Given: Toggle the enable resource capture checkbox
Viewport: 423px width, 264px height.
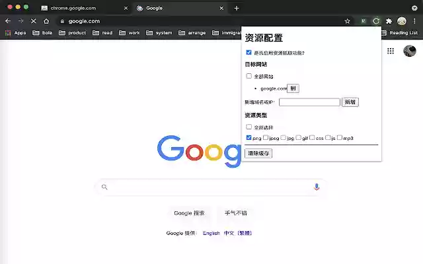Looking at the screenshot, I should [249, 53].
